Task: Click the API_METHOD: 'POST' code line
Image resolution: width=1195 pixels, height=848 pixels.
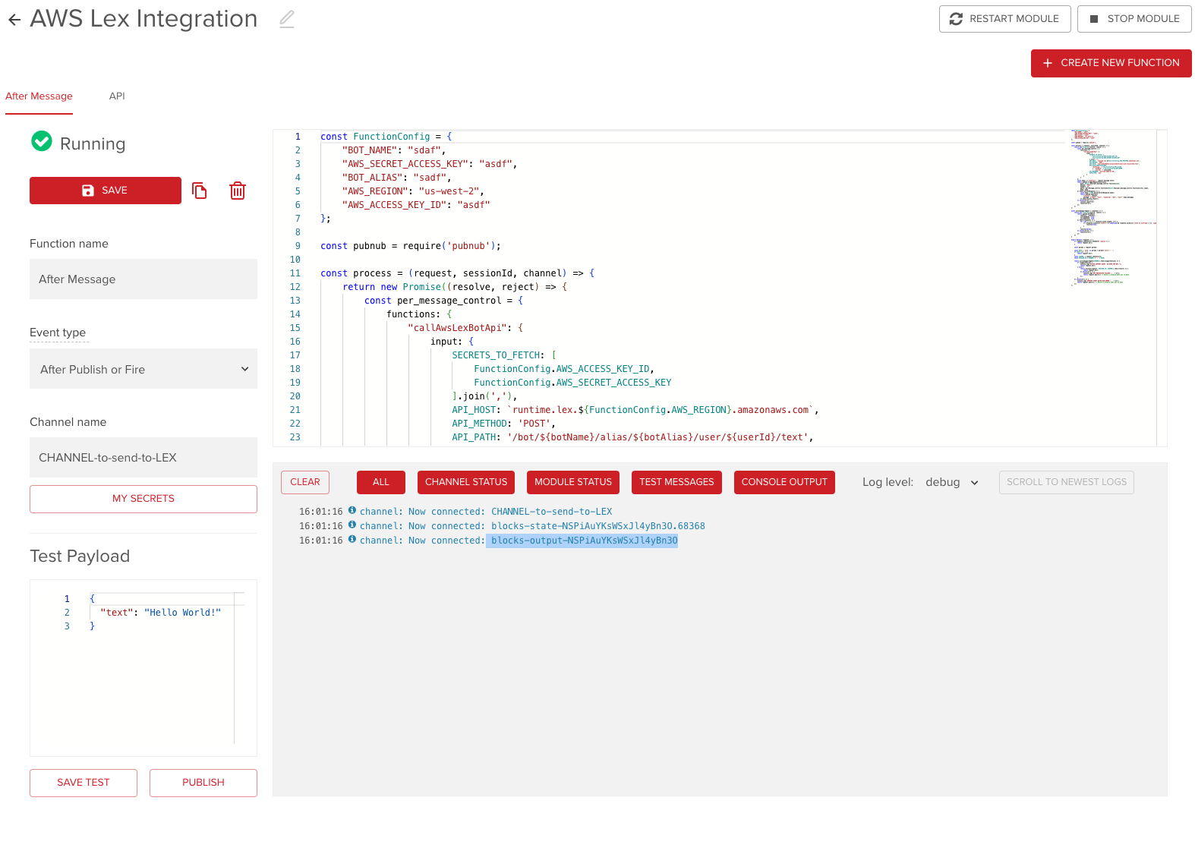Action: 503,424
